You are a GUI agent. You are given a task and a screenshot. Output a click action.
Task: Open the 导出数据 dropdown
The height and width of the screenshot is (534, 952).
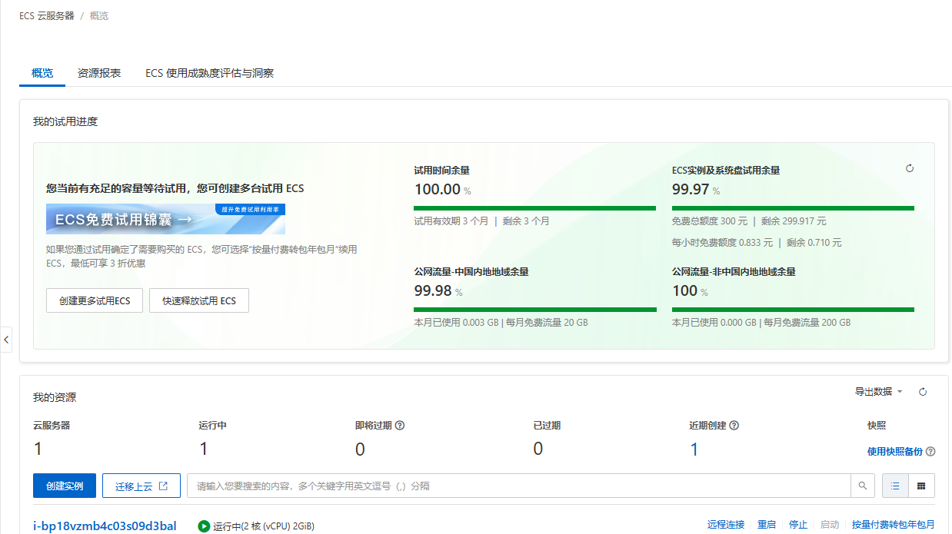tap(879, 392)
